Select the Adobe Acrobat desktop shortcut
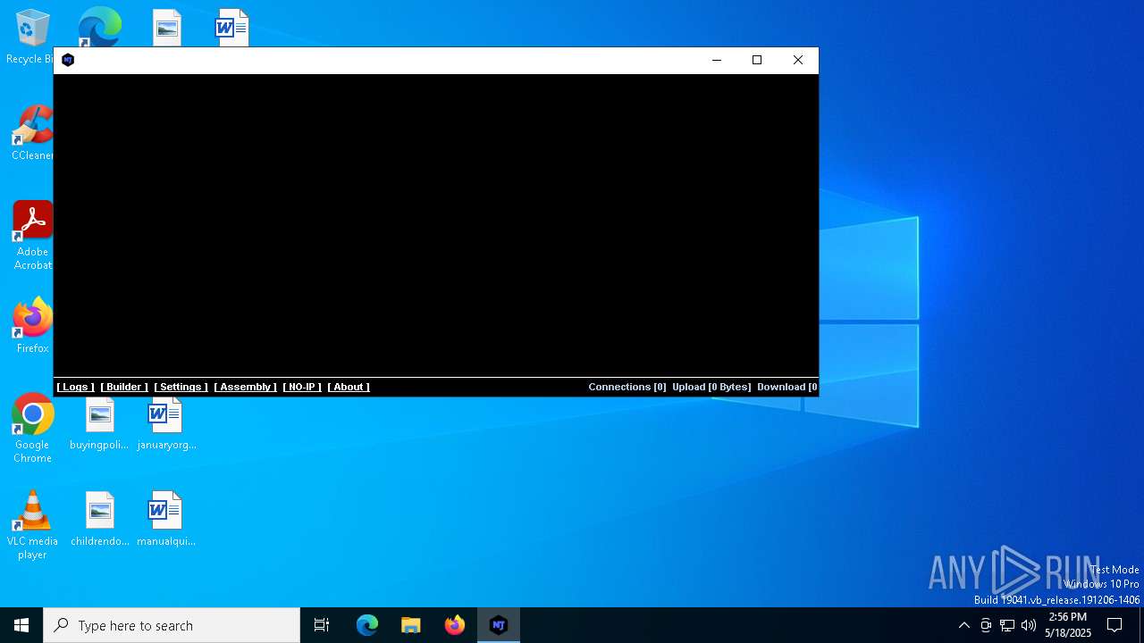The image size is (1144, 643). click(x=30, y=236)
